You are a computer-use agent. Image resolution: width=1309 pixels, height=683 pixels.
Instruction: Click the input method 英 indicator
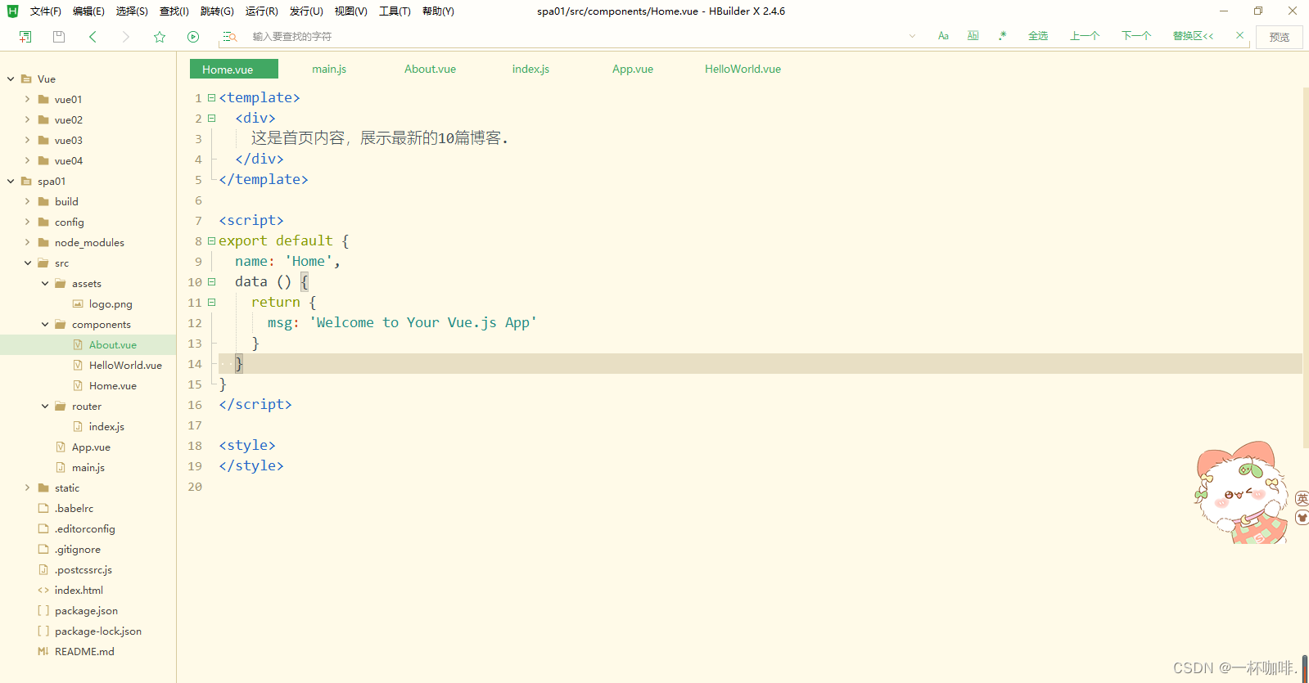[x=1302, y=498]
